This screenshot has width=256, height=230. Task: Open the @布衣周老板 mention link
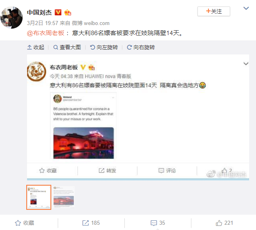pos(46,33)
